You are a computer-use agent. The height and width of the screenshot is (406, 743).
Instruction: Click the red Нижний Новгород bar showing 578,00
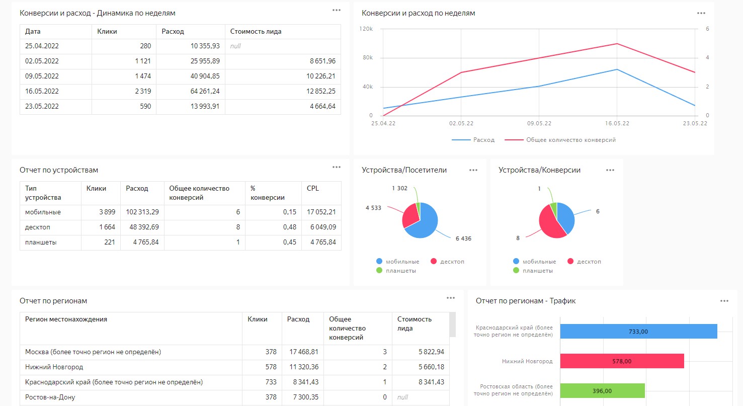[622, 361]
